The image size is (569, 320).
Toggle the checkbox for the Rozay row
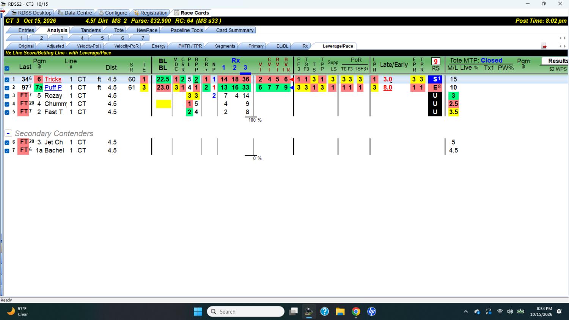(x=7, y=96)
